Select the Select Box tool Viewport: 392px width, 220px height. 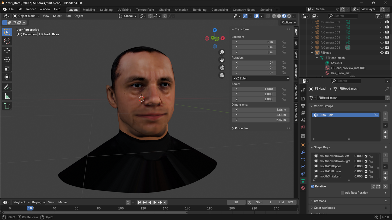coord(7,32)
